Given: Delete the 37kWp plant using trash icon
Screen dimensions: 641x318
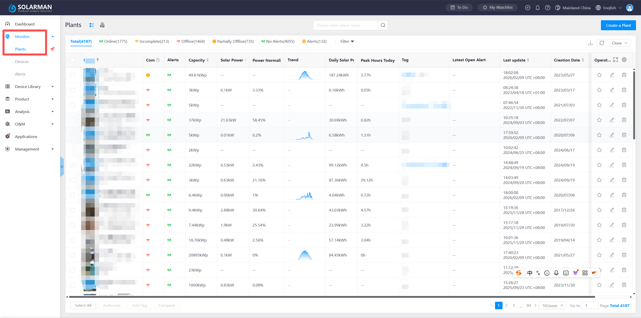Looking at the screenshot, I should coord(624,120).
